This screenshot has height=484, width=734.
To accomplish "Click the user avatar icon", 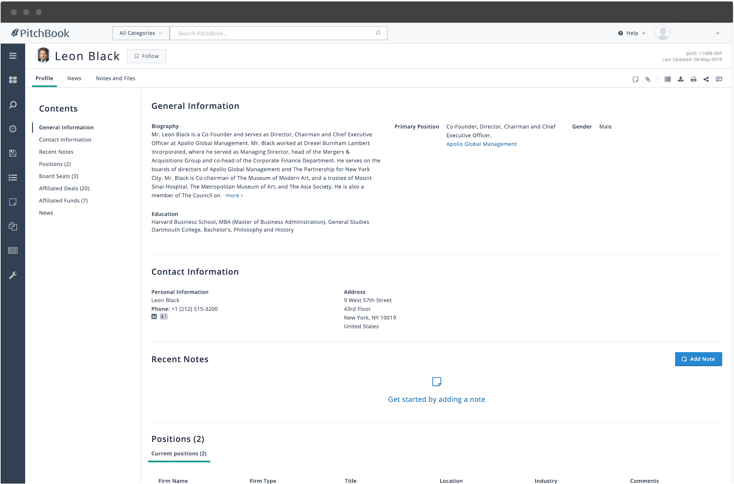I will coord(662,33).
